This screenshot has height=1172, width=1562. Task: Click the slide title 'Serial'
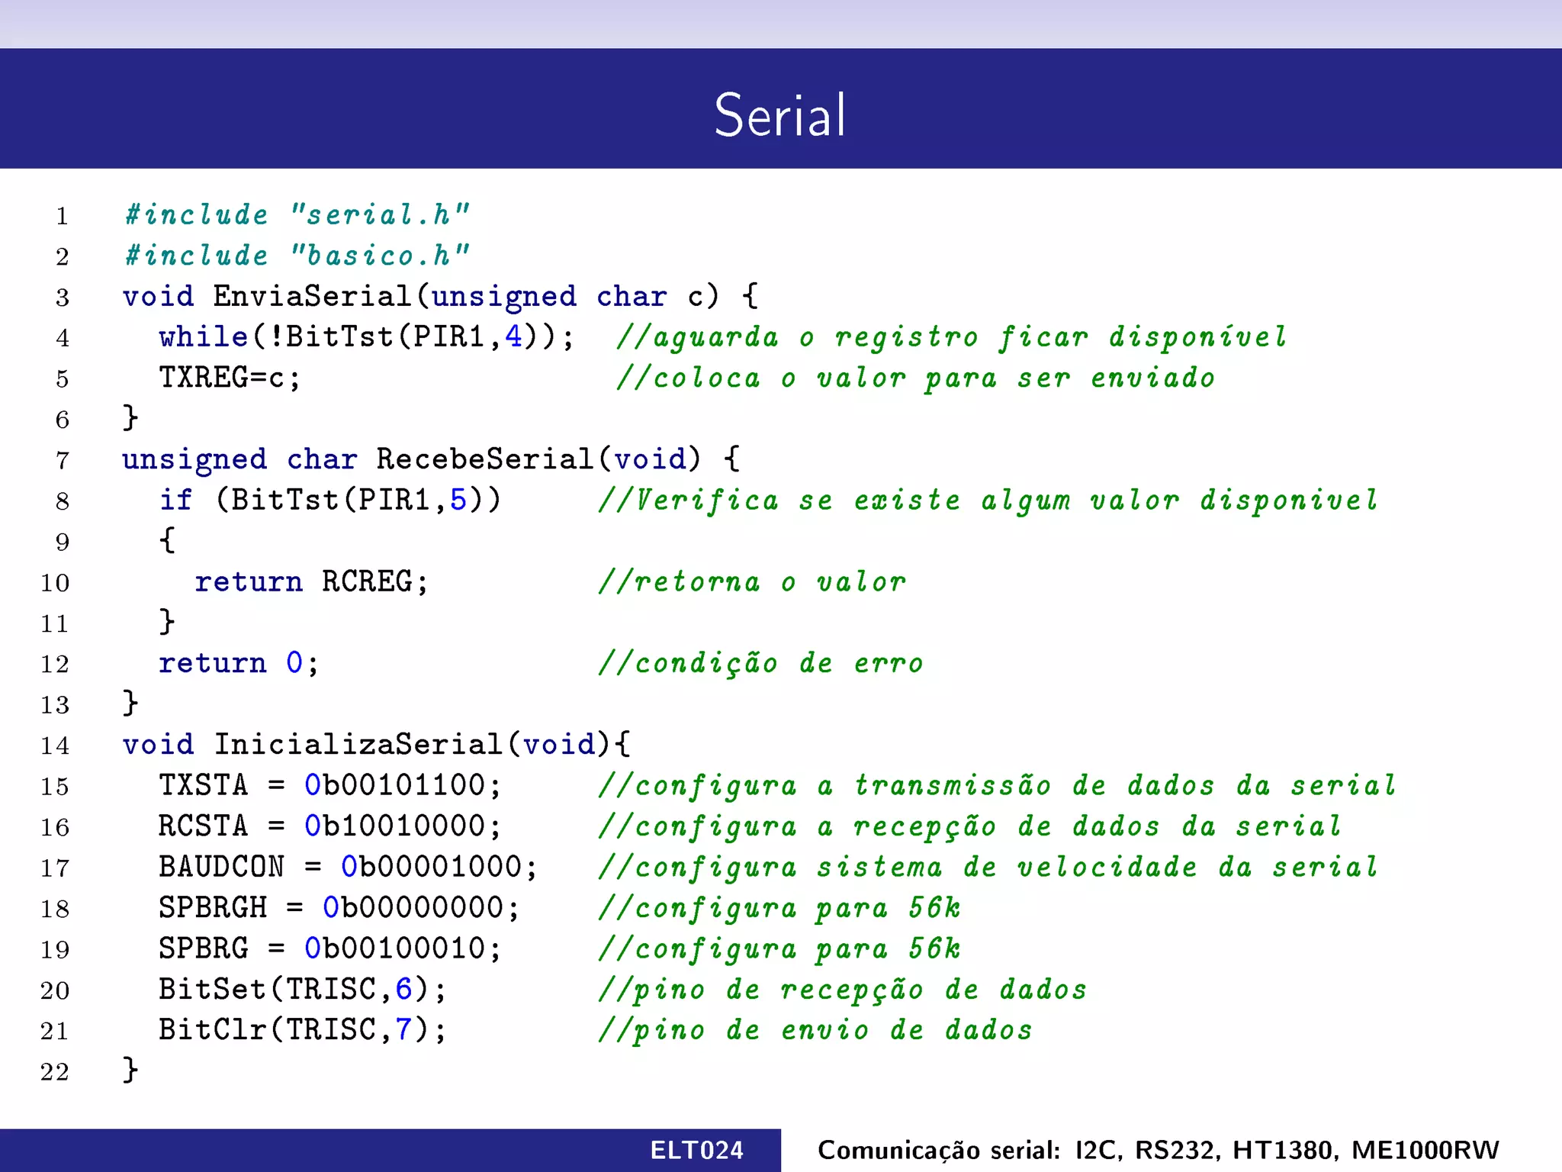click(780, 115)
